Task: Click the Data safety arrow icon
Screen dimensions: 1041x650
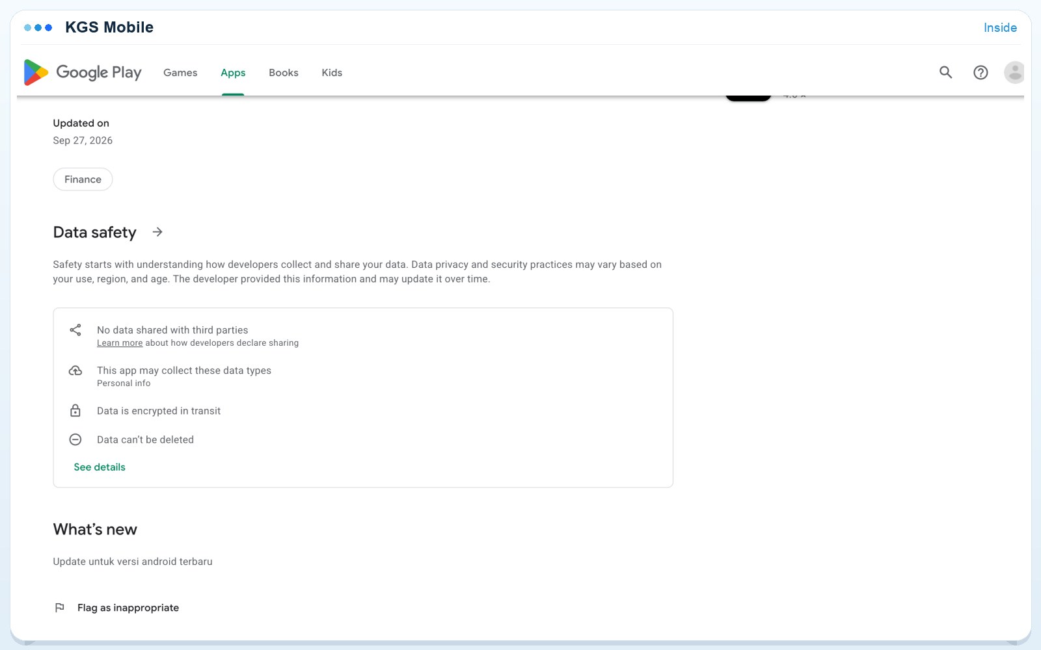Action: [157, 232]
